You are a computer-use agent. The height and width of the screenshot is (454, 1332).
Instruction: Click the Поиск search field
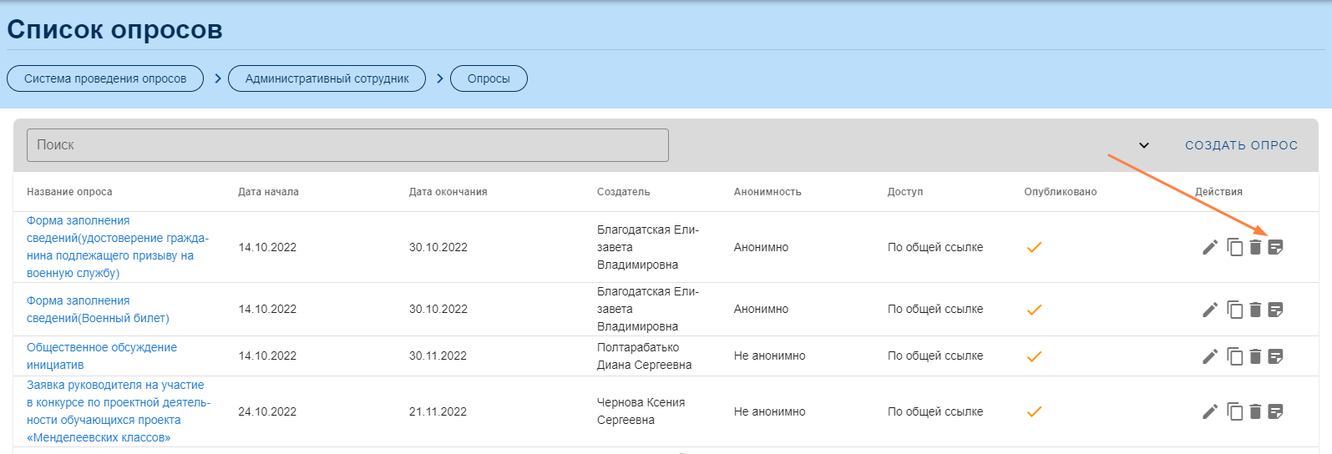click(347, 145)
